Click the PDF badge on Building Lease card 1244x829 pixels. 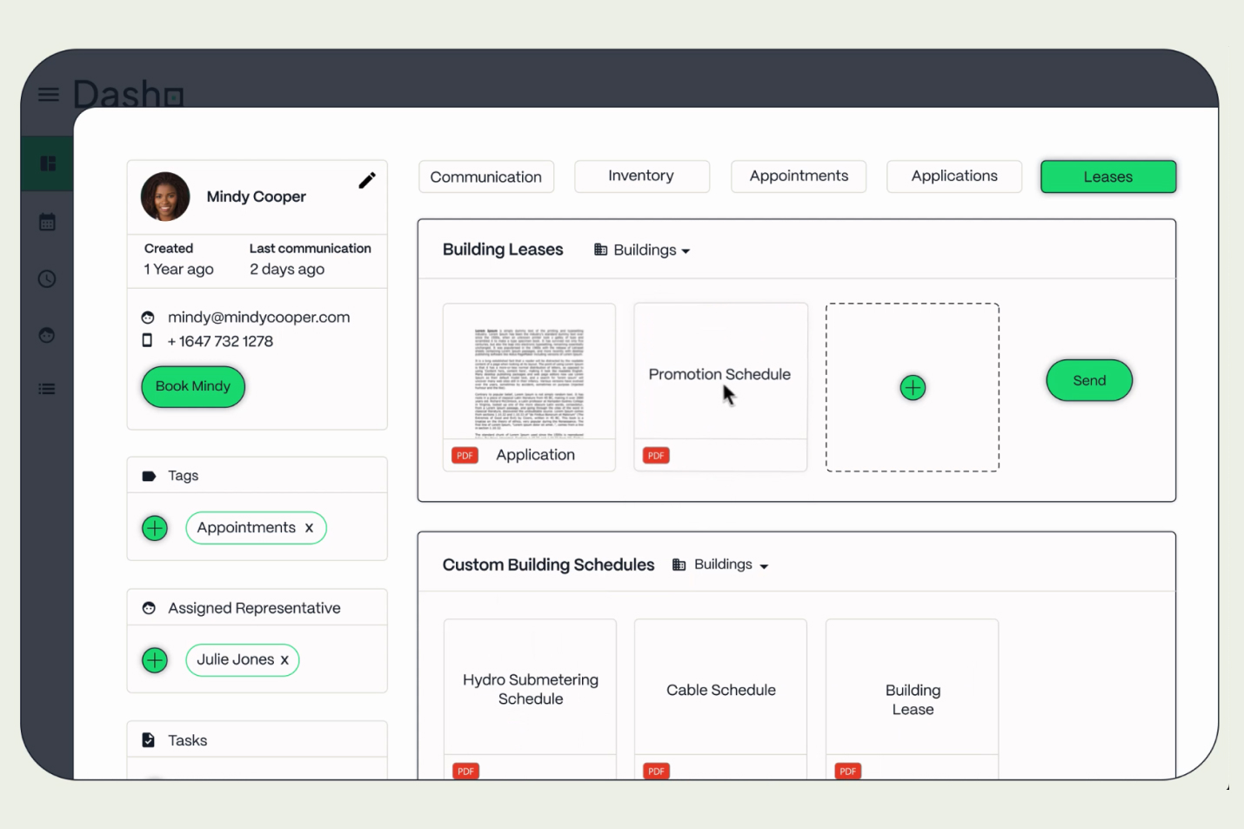848,771
